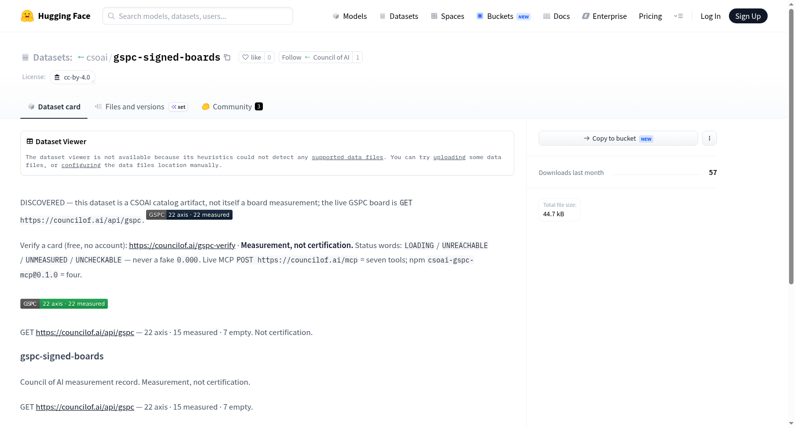Open the supported data files link
The height and width of the screenshot is (428, 795).
point(348,157)
